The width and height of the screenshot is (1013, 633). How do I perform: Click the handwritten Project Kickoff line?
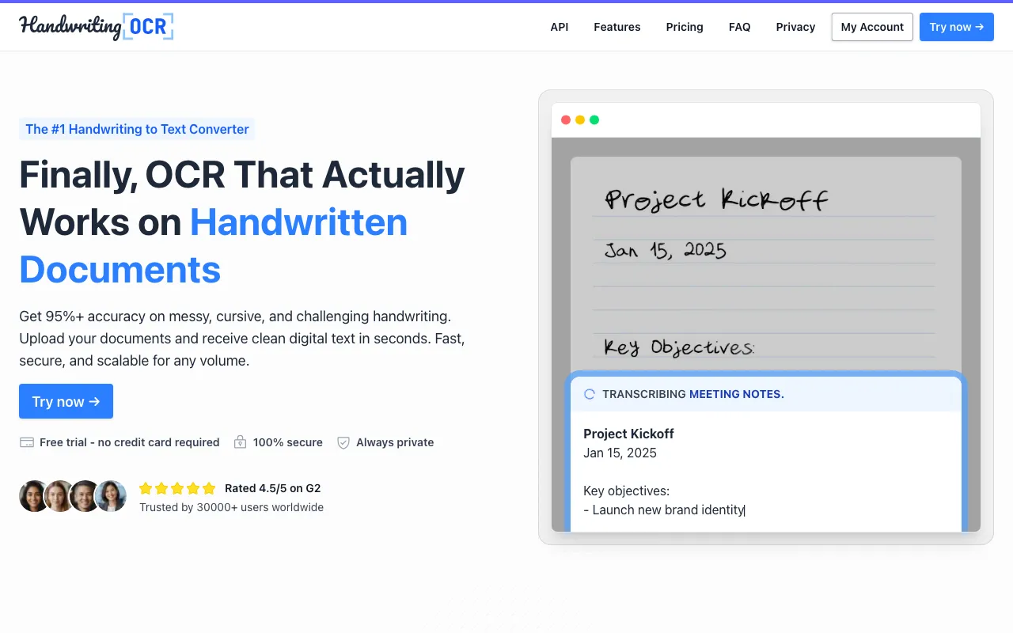click(x=717, y=200)
